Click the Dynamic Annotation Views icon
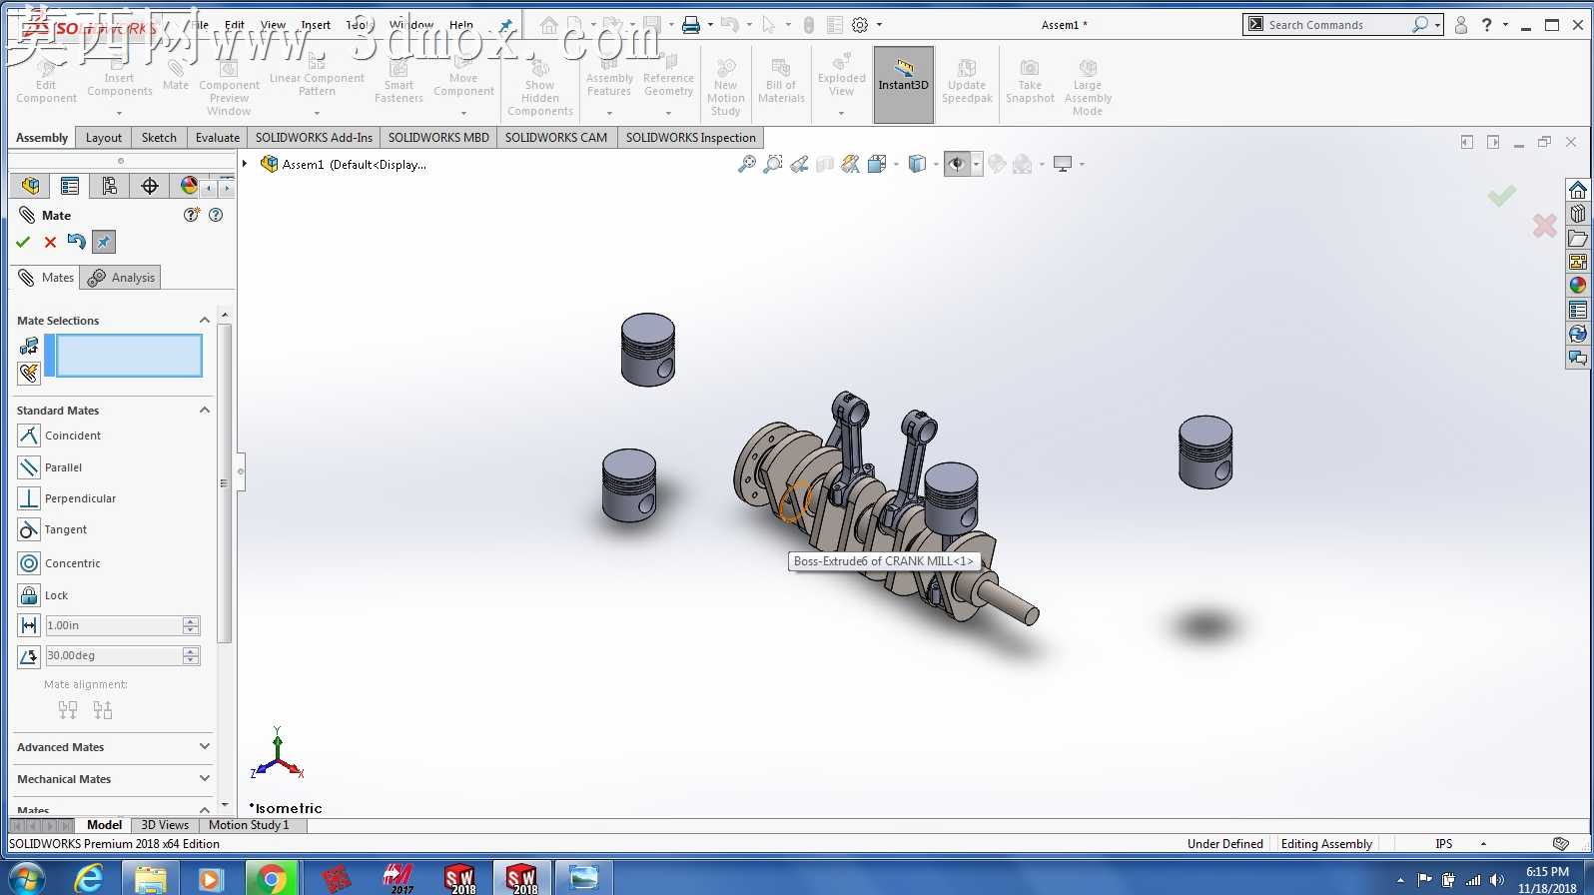The image size is (1594, 895). pos(850,164)
